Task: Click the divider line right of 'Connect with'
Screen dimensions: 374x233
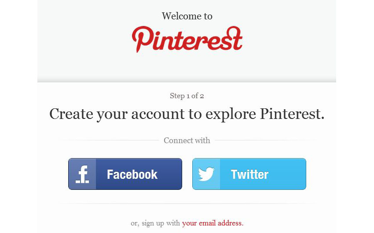Action: (265, 141)
